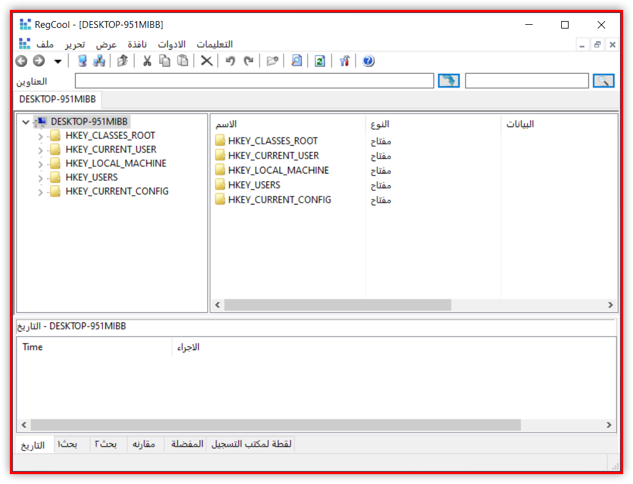
Task: Click HKEY_CURRENT_USER in the list pane
Action: 273,156
